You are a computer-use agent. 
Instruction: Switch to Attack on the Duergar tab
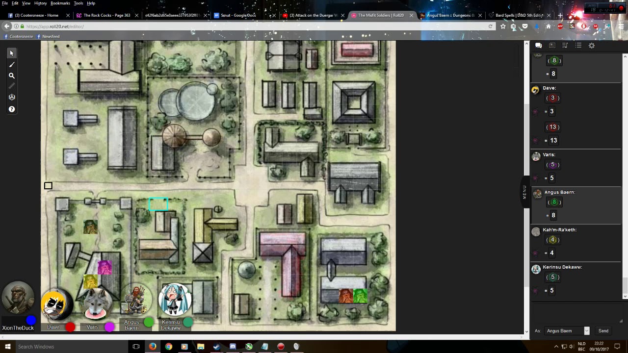tap(312, 15)
